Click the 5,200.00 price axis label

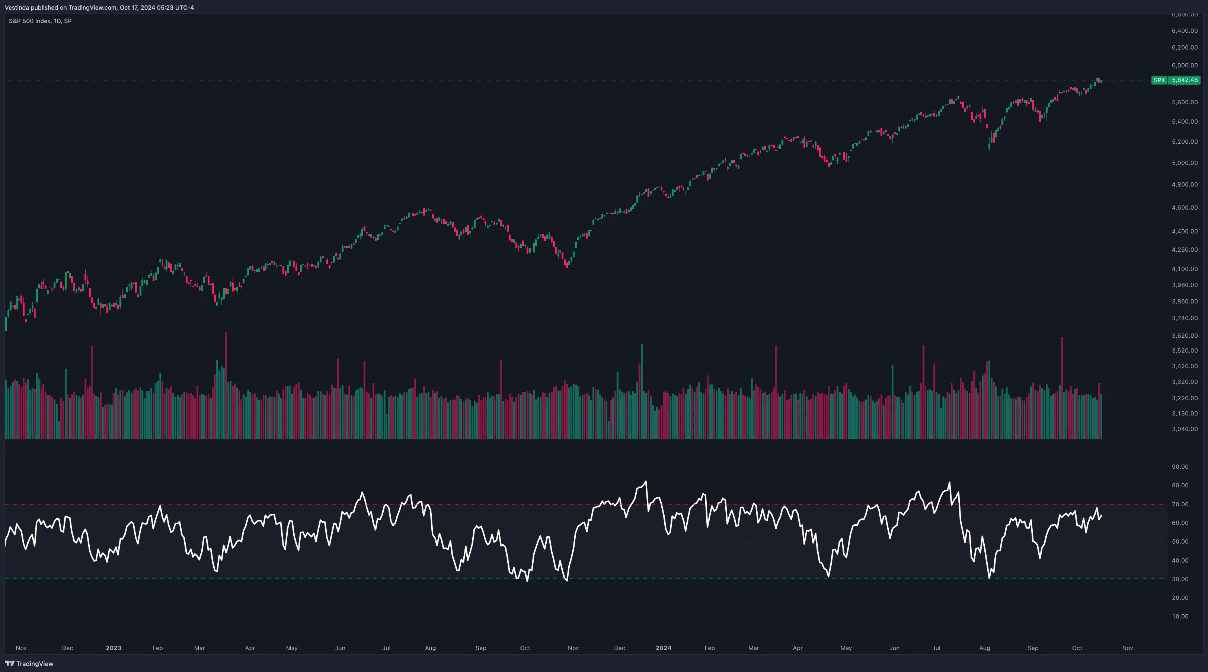click(x=1185, y=142)
